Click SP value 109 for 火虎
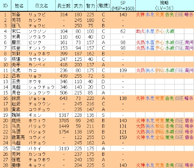This screenshot has height=168, width=194. pyautogui.click(x=123, y=71)
